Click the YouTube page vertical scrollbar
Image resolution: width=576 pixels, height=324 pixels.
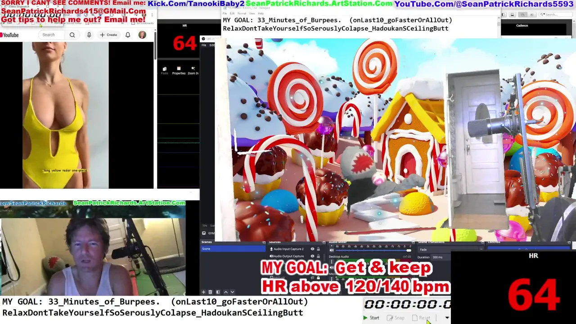[156, 45]
